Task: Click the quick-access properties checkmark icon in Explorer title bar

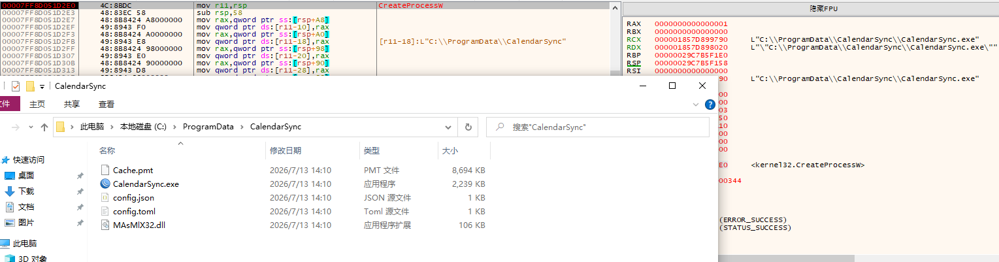Action: pos(16,86)
